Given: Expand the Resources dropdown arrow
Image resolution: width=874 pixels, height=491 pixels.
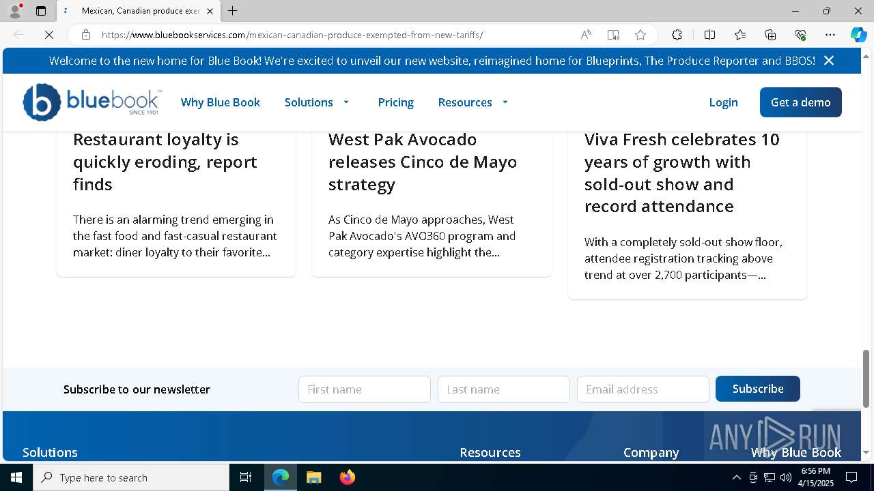Looking at the screenshot, I should (505, 102).
